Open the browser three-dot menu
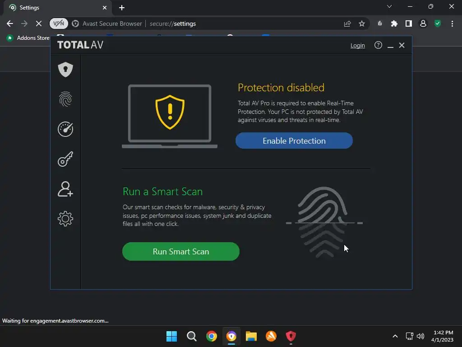The height and width of the screenshot is (347, 462). tap(452, 23)
